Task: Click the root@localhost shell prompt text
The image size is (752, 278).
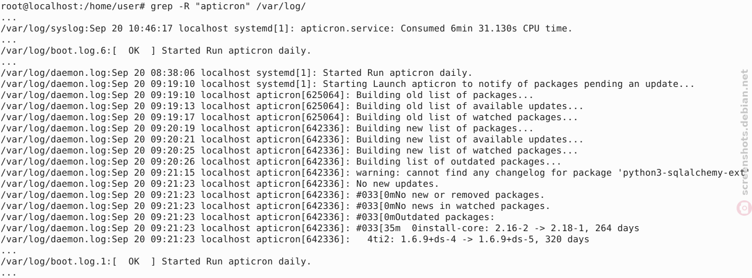Action: 73,6
